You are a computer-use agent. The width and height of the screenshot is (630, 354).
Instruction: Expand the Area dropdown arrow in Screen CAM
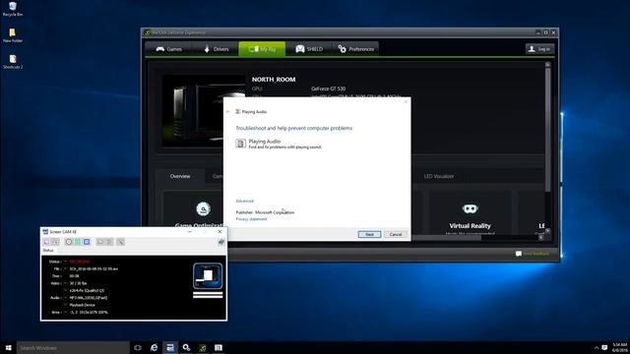click(66, 313)
